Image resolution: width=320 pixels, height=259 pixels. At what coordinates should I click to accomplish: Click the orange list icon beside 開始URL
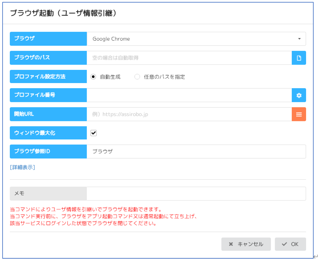[x=299, y=114]
